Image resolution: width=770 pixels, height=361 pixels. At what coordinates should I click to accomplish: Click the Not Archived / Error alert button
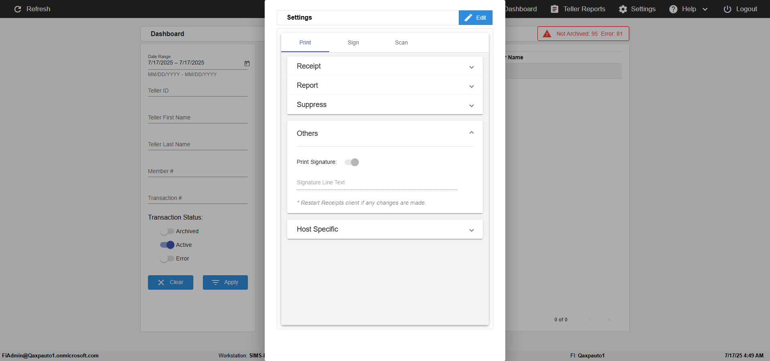click(583, 34)
